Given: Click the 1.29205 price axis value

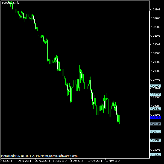Looking at the screenshot, I should (x=156, y=62).
